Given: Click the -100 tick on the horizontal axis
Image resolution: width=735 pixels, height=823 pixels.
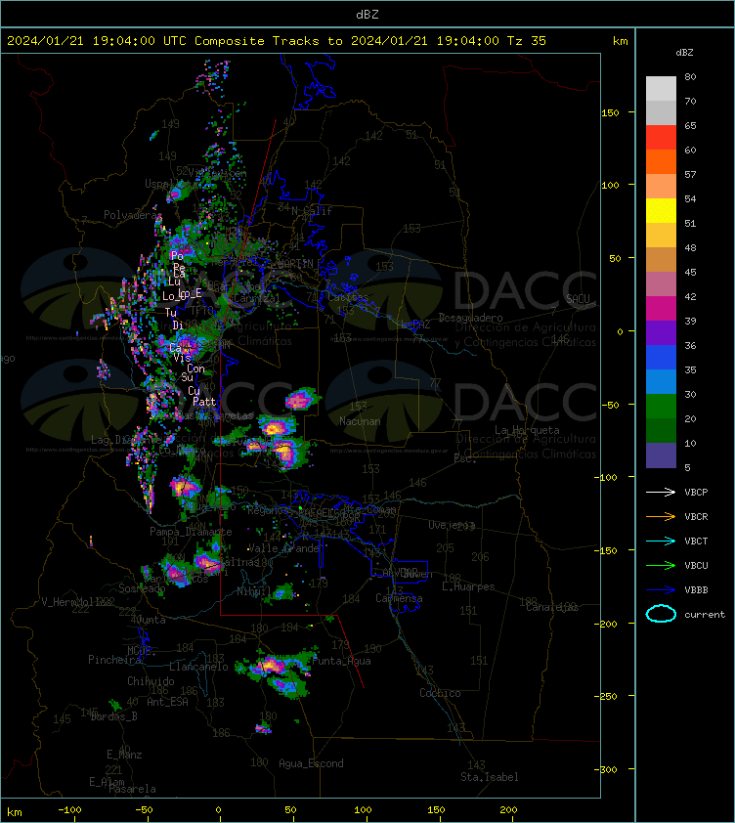Looking at the screenshot, I should click(69, 810).
